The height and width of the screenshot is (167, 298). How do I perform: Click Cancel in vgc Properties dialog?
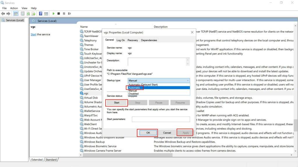(x=167, y=133)
